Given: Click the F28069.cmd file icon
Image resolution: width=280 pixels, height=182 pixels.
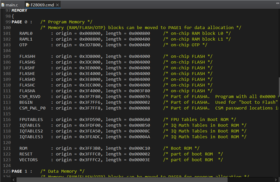Looking at the screenshot, I should tap(28, 4).
